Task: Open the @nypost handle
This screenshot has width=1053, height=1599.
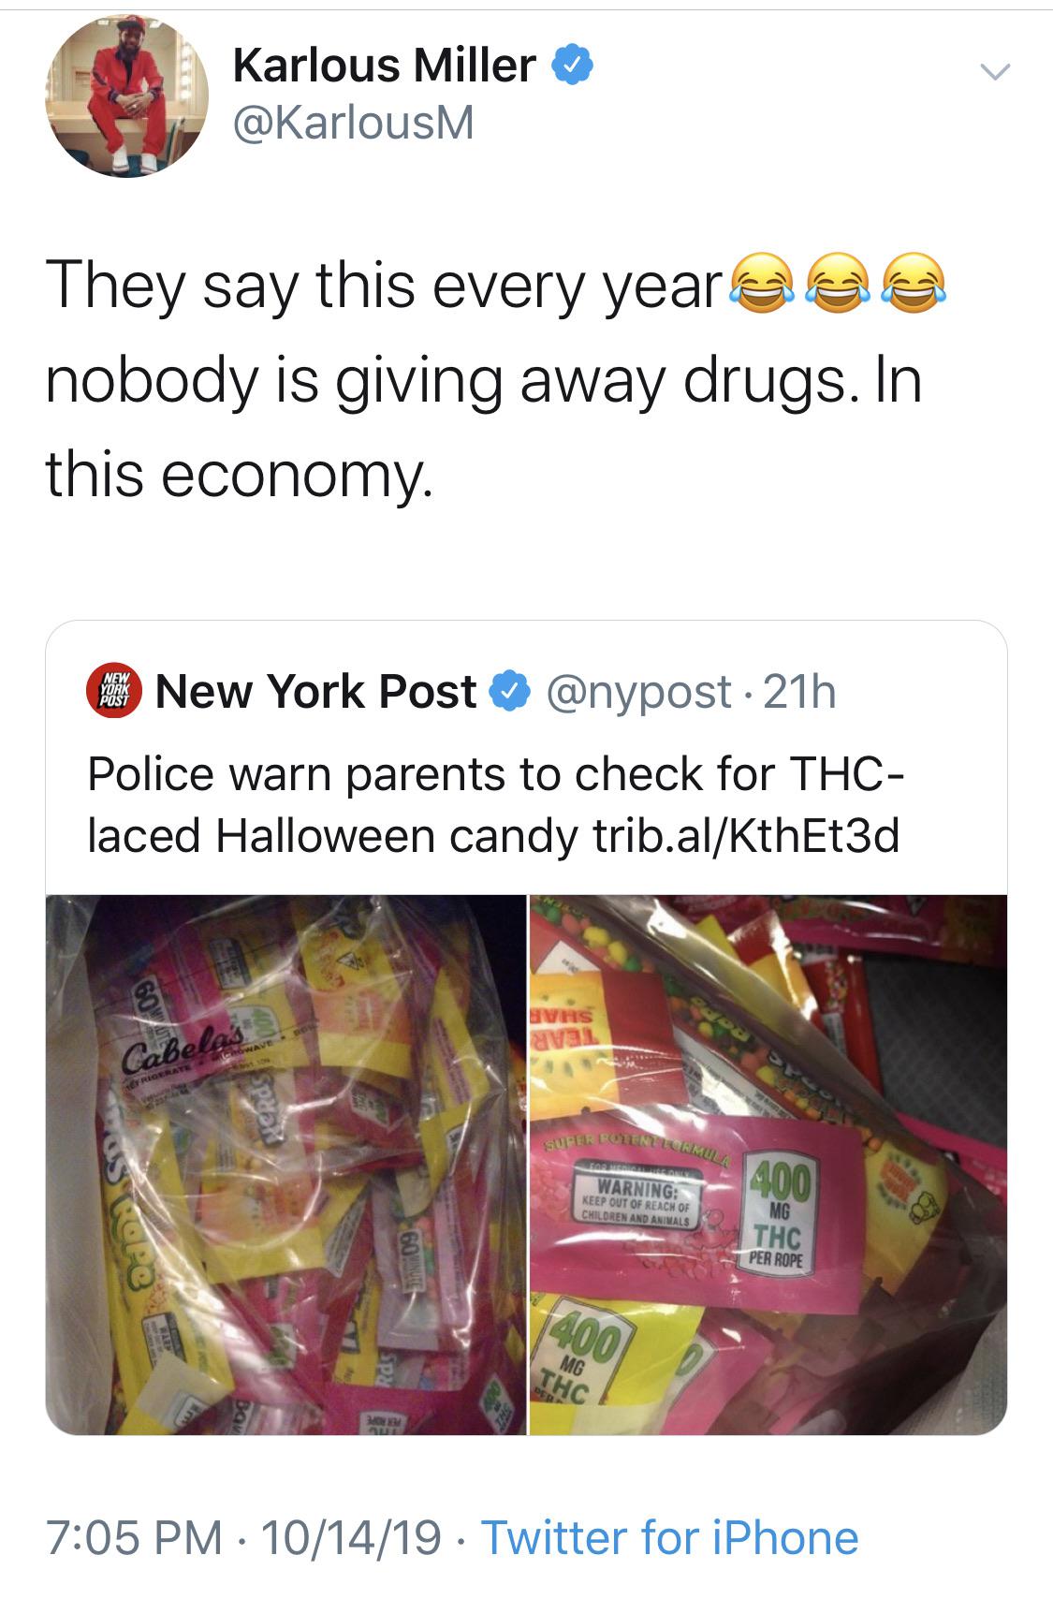Action: click(x=644, y=693)
